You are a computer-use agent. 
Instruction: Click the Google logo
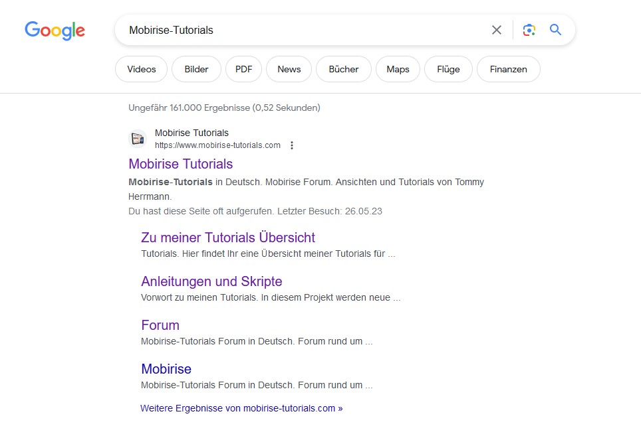click(x=55, y=31)
